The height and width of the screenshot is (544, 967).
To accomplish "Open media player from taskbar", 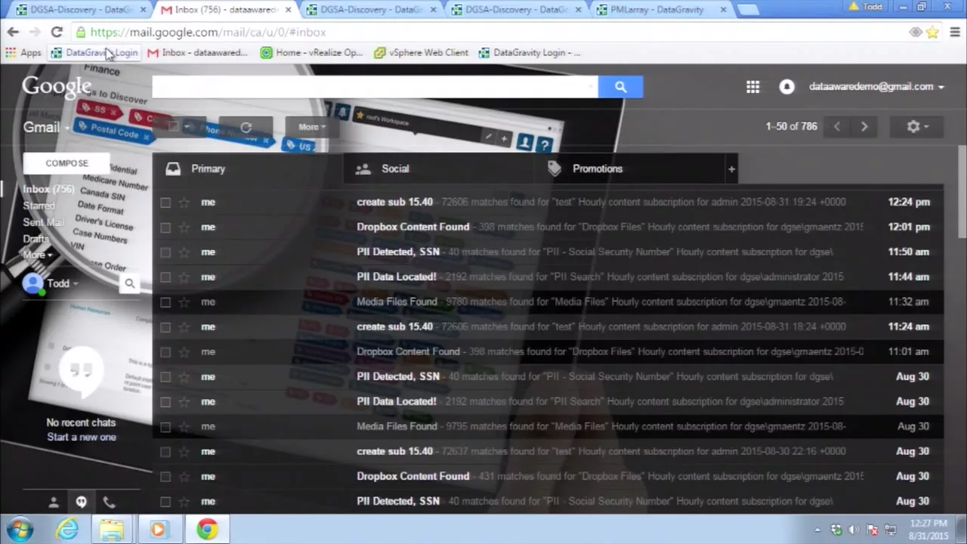I will (x=158, y=529).
